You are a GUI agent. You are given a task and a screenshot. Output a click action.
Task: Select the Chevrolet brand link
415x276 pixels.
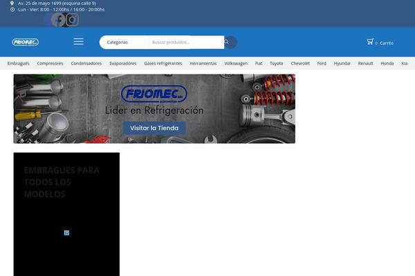pos(300,63)
